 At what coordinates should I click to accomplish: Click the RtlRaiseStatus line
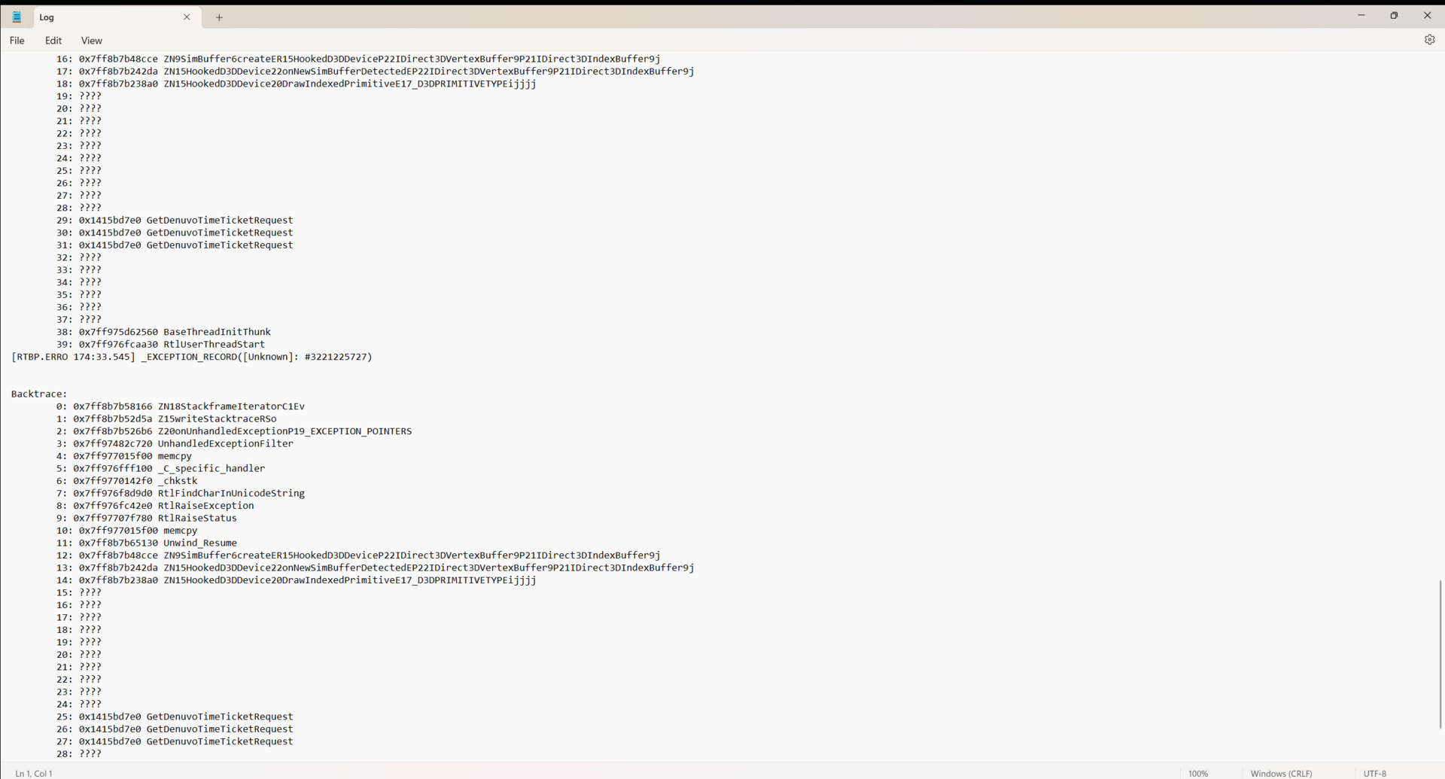pos(147,518)
